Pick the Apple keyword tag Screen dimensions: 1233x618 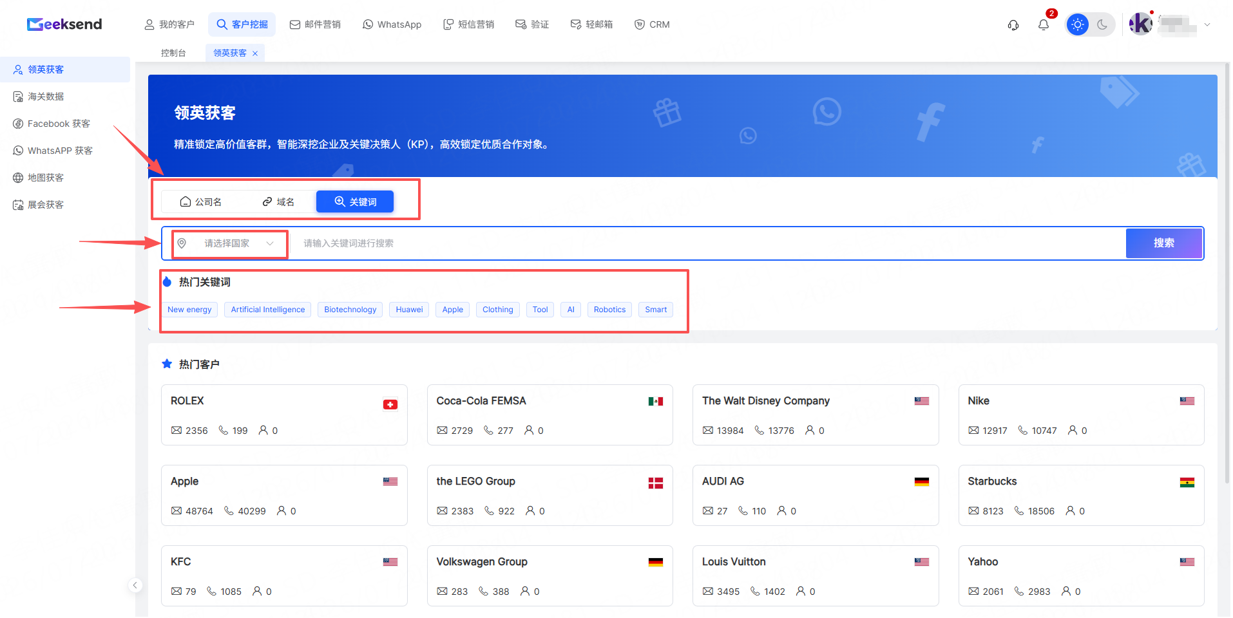(x=453, y=310)
